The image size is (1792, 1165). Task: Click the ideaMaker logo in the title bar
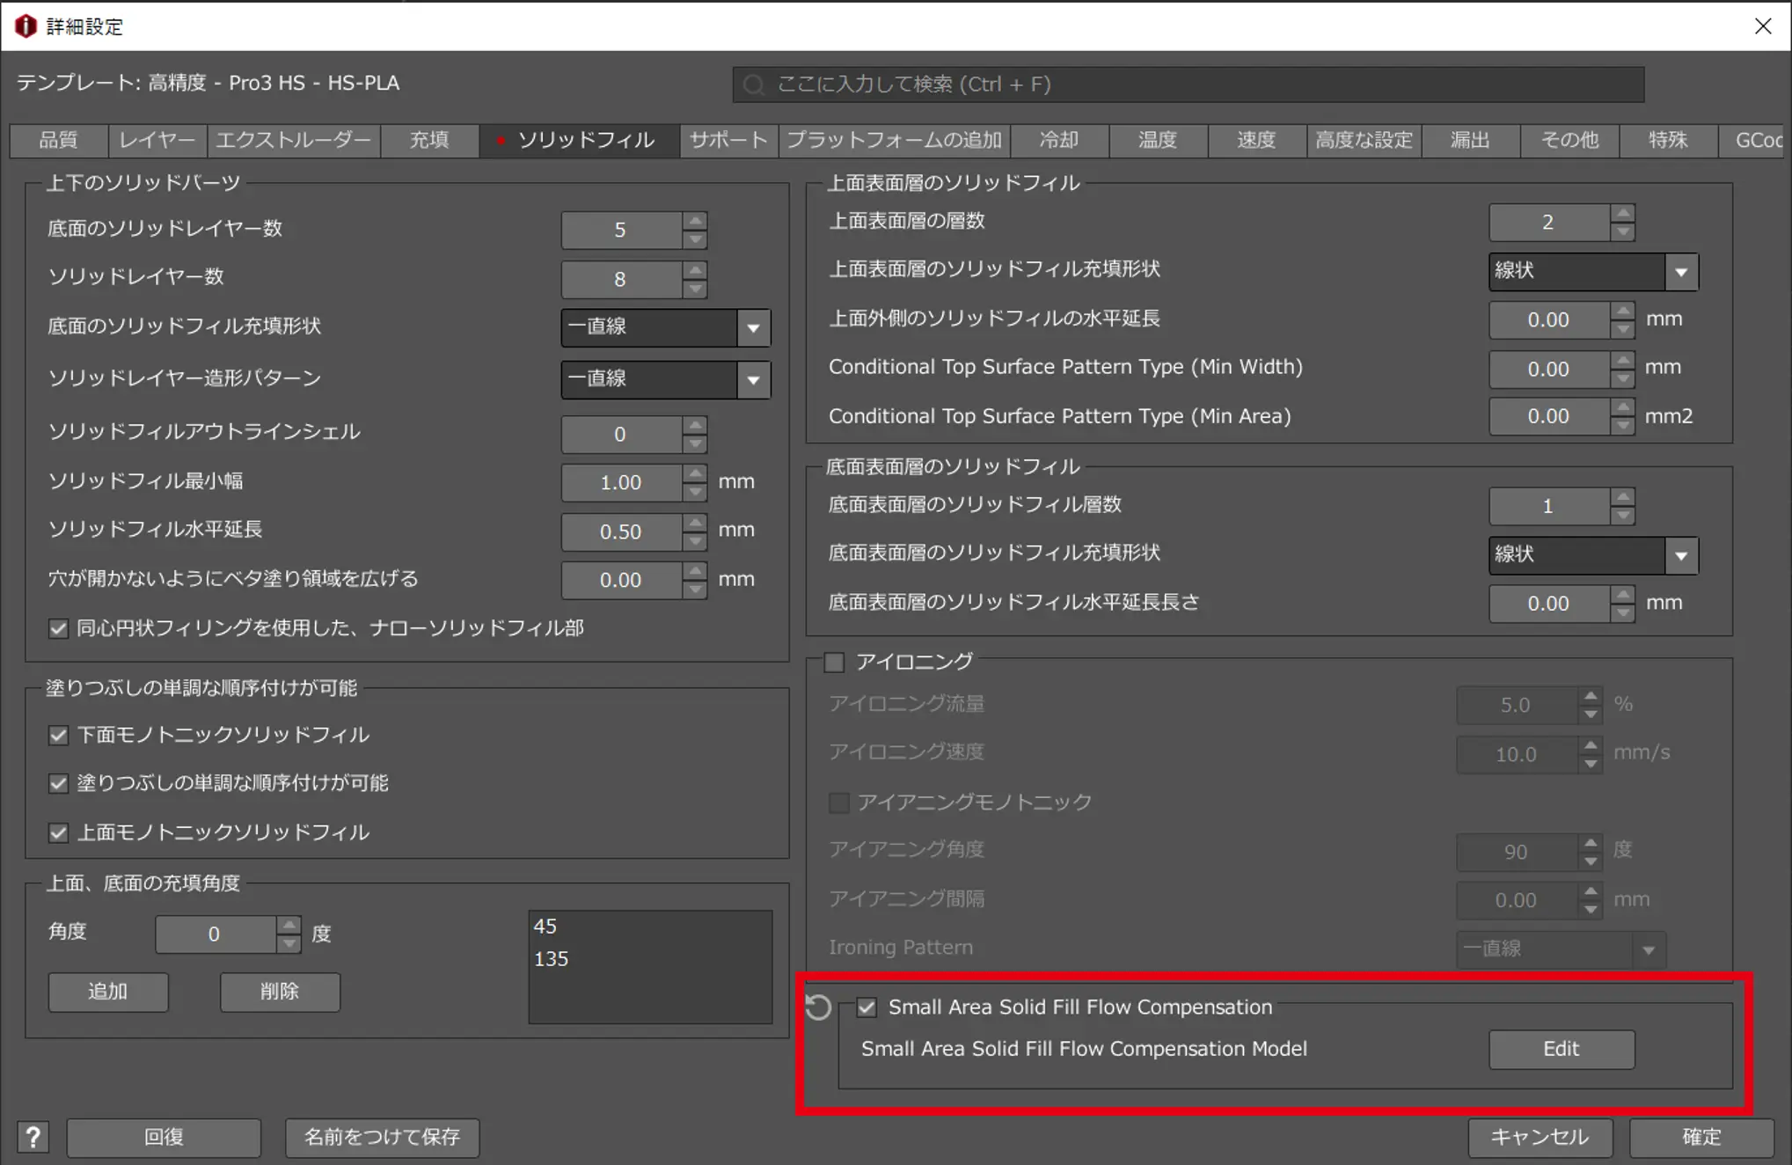click(26, 26)
